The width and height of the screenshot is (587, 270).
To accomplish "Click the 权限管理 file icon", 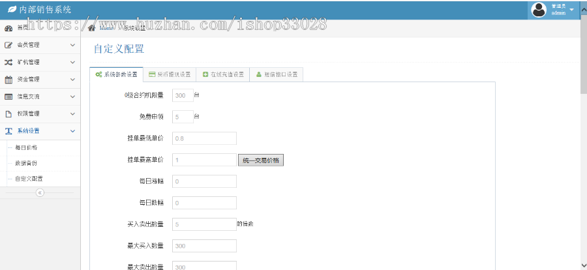I will click(8, 114).
